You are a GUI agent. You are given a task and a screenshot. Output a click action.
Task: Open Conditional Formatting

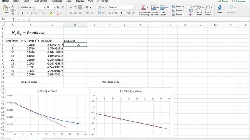click(x=144, y=10)
